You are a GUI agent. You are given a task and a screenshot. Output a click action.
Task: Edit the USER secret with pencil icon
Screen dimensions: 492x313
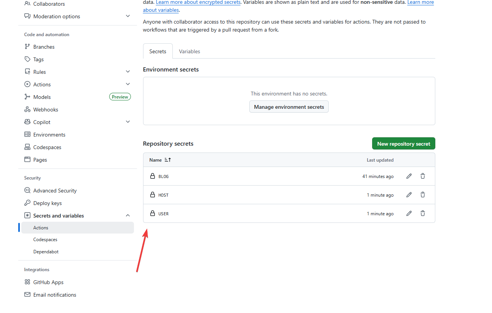tap(409, 213)
